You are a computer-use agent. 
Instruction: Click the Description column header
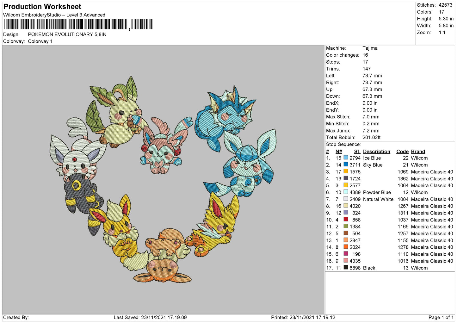[x=376, y=152]
